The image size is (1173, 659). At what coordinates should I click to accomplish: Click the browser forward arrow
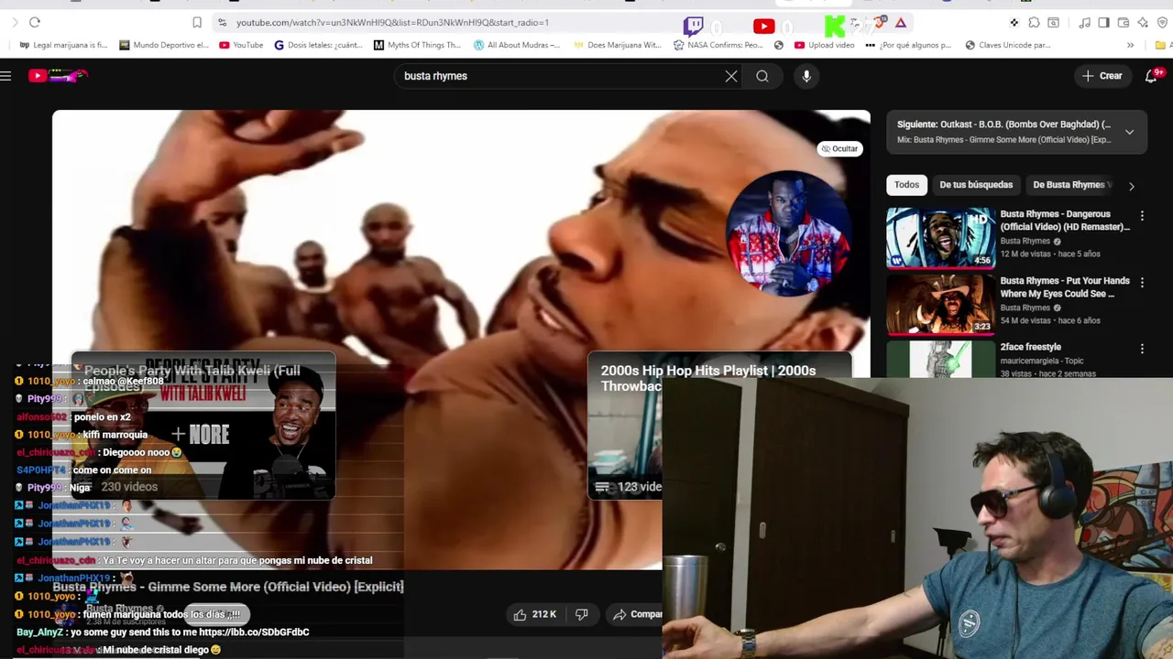15,22
